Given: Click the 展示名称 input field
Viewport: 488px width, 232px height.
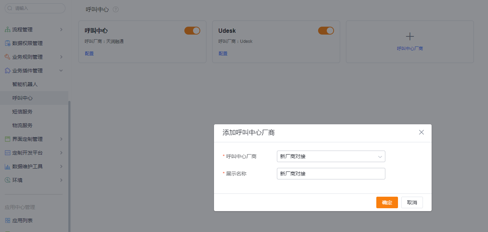Looking at the screenshot, I should coord(331,174).
